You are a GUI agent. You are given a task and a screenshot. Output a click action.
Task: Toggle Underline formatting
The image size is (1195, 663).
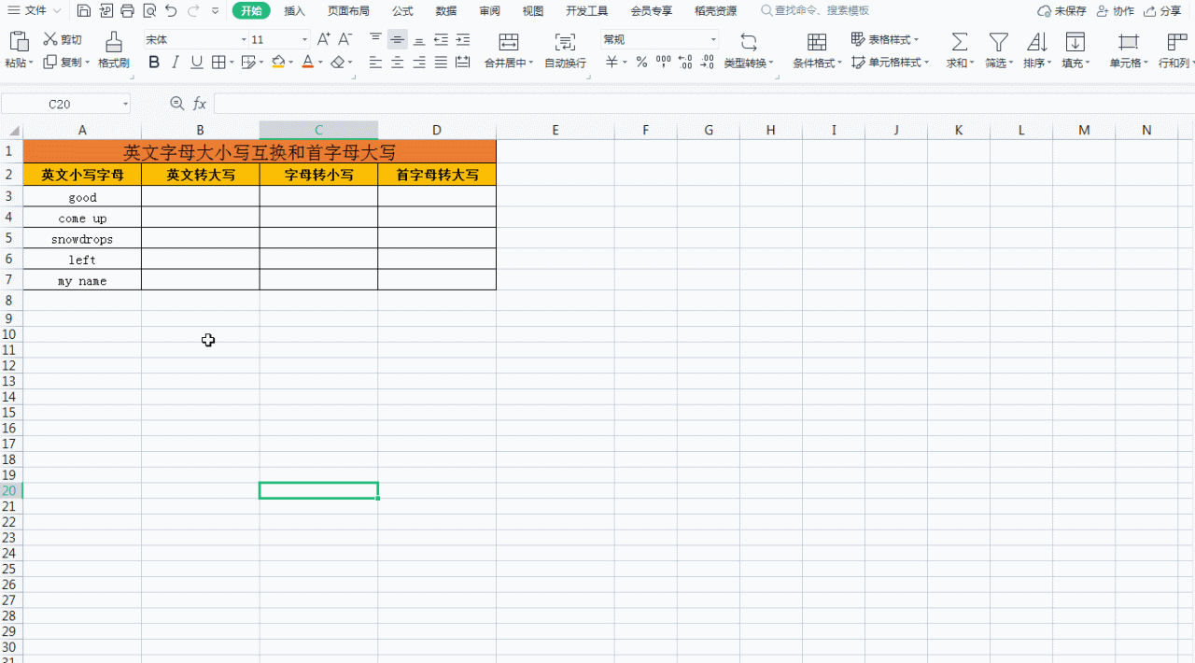pyautogui.click(x=196, y=62)
